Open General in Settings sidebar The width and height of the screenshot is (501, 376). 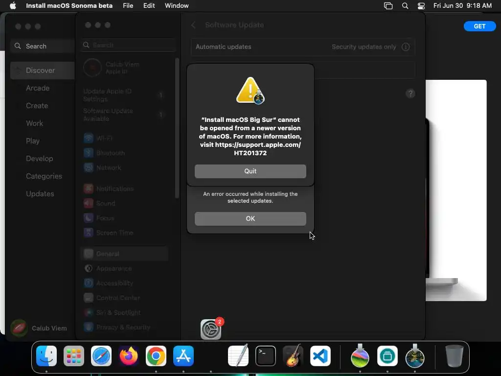click(125, 254)
